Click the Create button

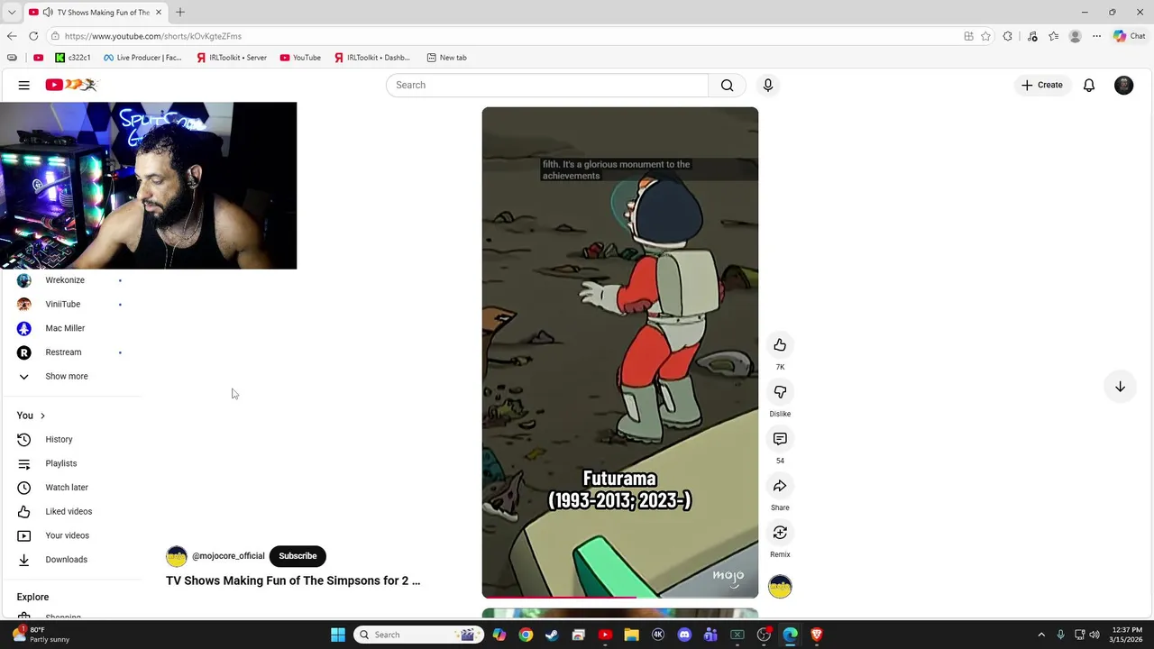pyautogui.click(x=1042, y=85)
